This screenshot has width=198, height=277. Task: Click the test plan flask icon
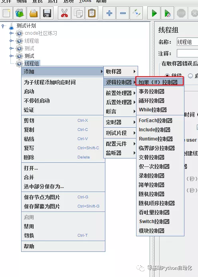11,26
